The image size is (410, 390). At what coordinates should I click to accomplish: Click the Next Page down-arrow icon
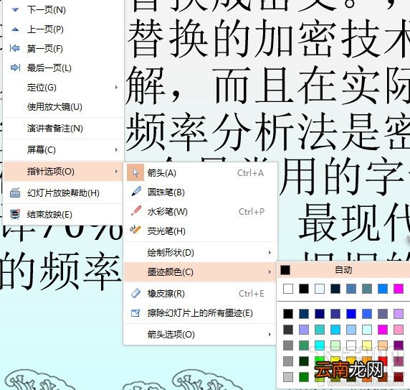click(x=15, y=10)
